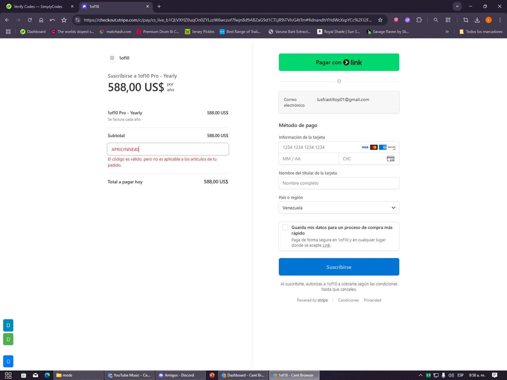
Task: Switch to Amigos - Discord taskbar window
Action: [180, 375]
